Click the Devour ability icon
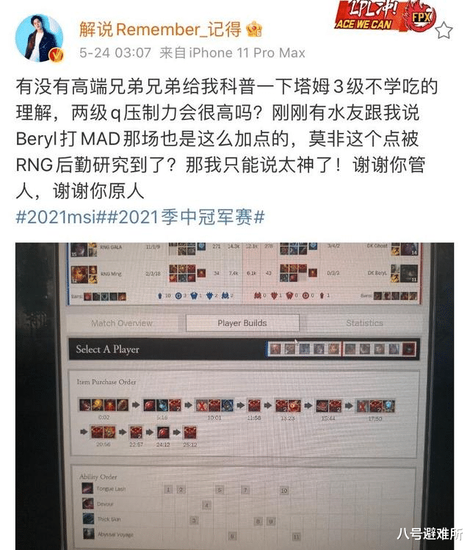The image size is (470, 550). click(87, 504)
